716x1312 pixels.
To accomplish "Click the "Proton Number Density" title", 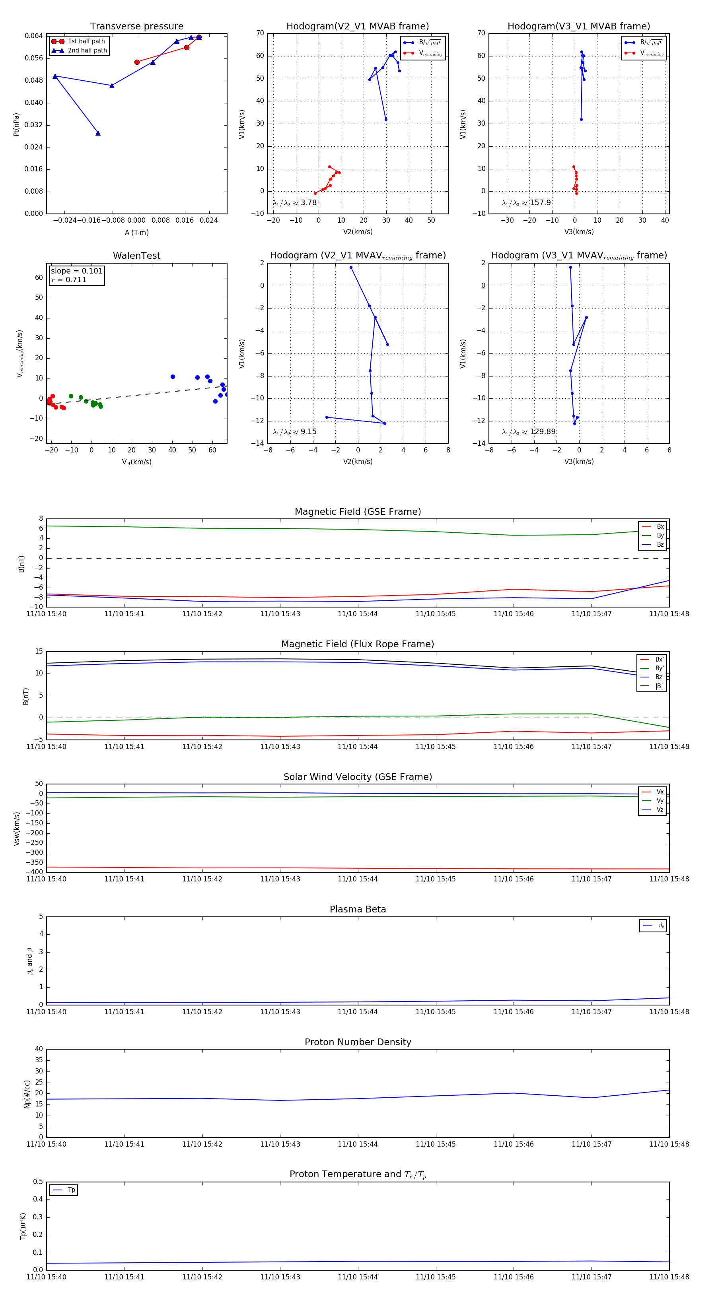I will pyautogui.click(x=358, y=1042).
